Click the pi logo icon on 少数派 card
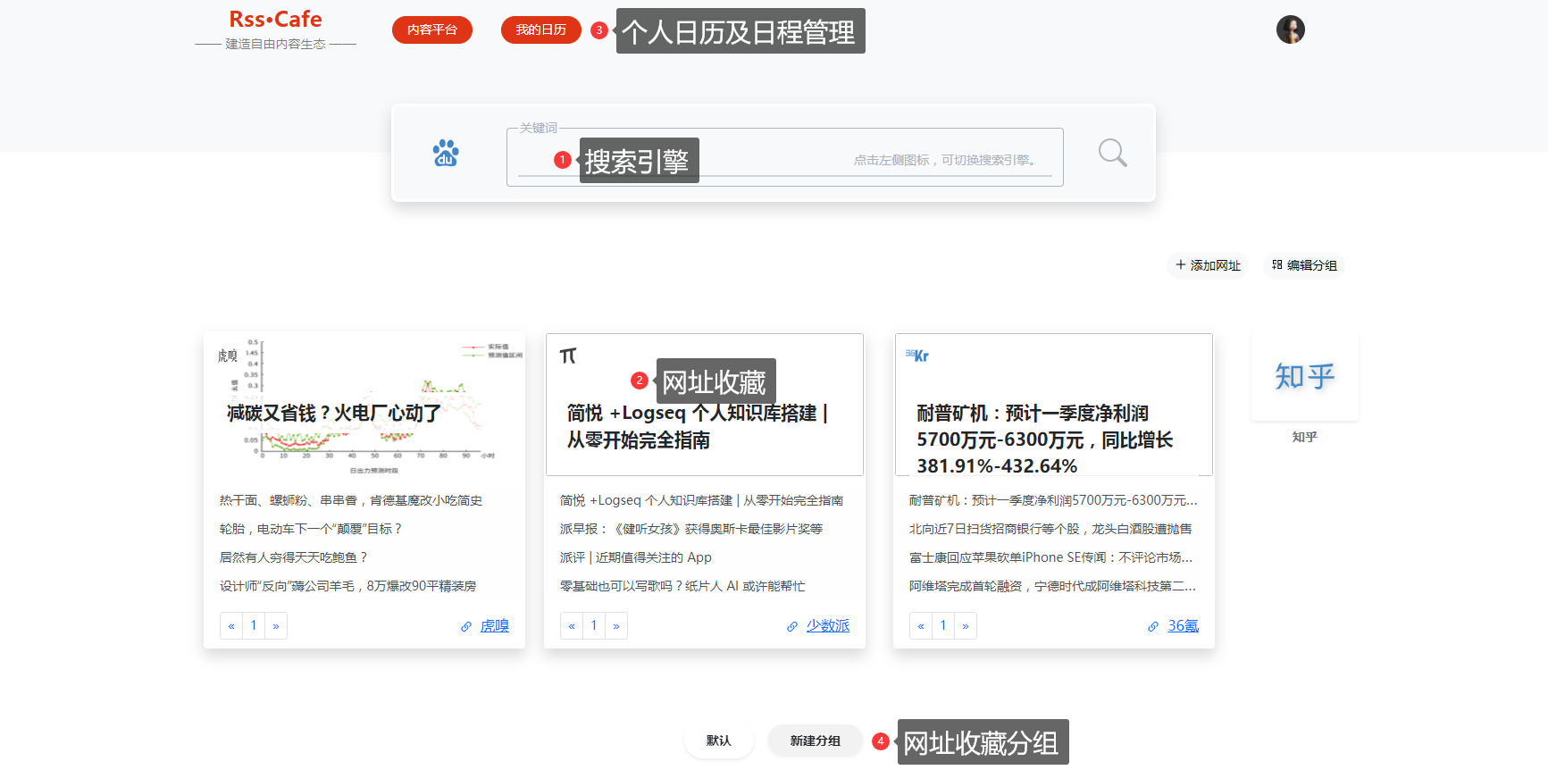This screenshot has width=1548, height=770. 568,356
